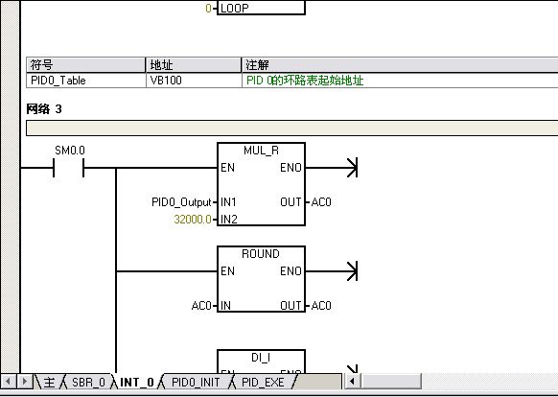Image resolution: width=558 pixels, height=397 pixels.
Task: Open the SBR_0 subroutine tab
Action: click(x=88, y=382)
